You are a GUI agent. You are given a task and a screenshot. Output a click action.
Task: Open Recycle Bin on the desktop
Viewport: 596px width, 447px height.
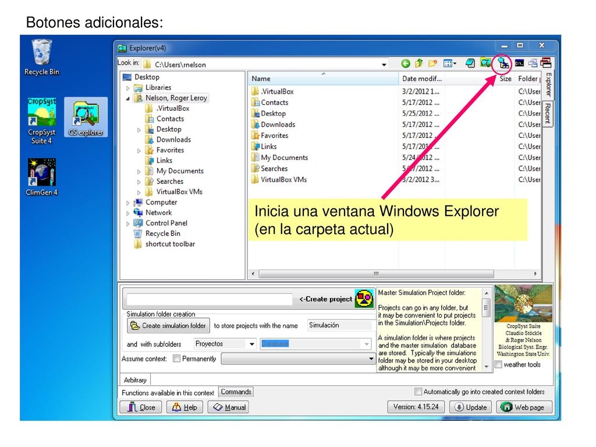coord(41,57)
